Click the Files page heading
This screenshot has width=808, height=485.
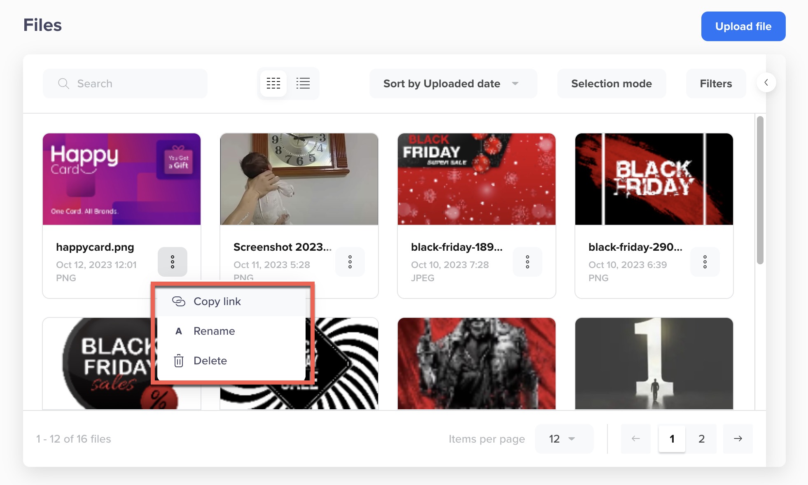[x=42, y=25]
